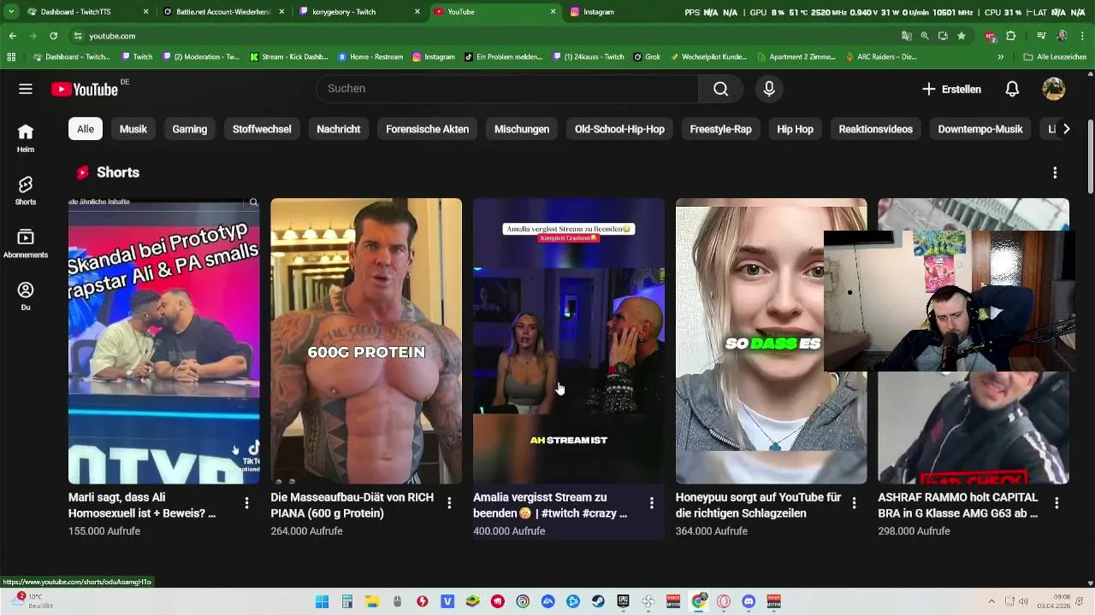Switch to the Battle.net Account tab
1095x615 pixels.
(222, 12)
